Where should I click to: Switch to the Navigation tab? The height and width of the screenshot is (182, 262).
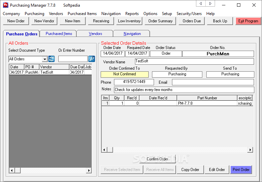[x=132, y=34]
